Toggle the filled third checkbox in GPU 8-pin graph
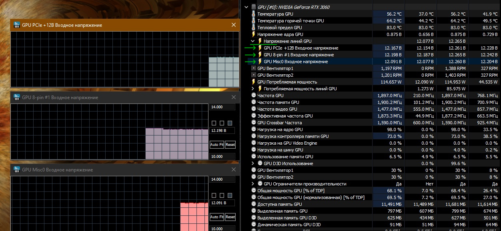This screenshot has height=231, width=501. click(230, 123)
